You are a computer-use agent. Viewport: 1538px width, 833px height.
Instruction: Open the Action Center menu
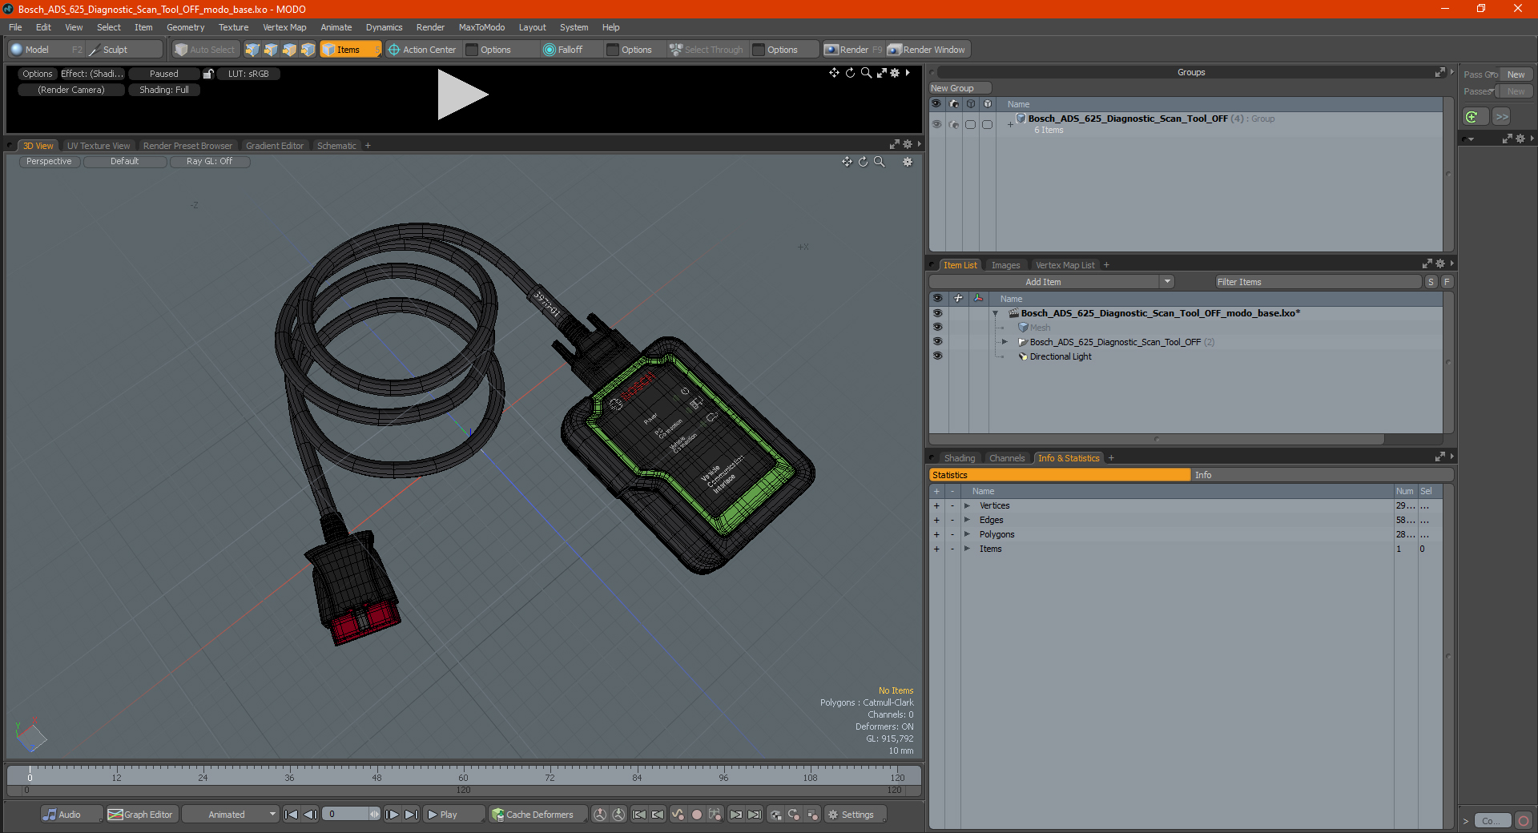(422, 50)
